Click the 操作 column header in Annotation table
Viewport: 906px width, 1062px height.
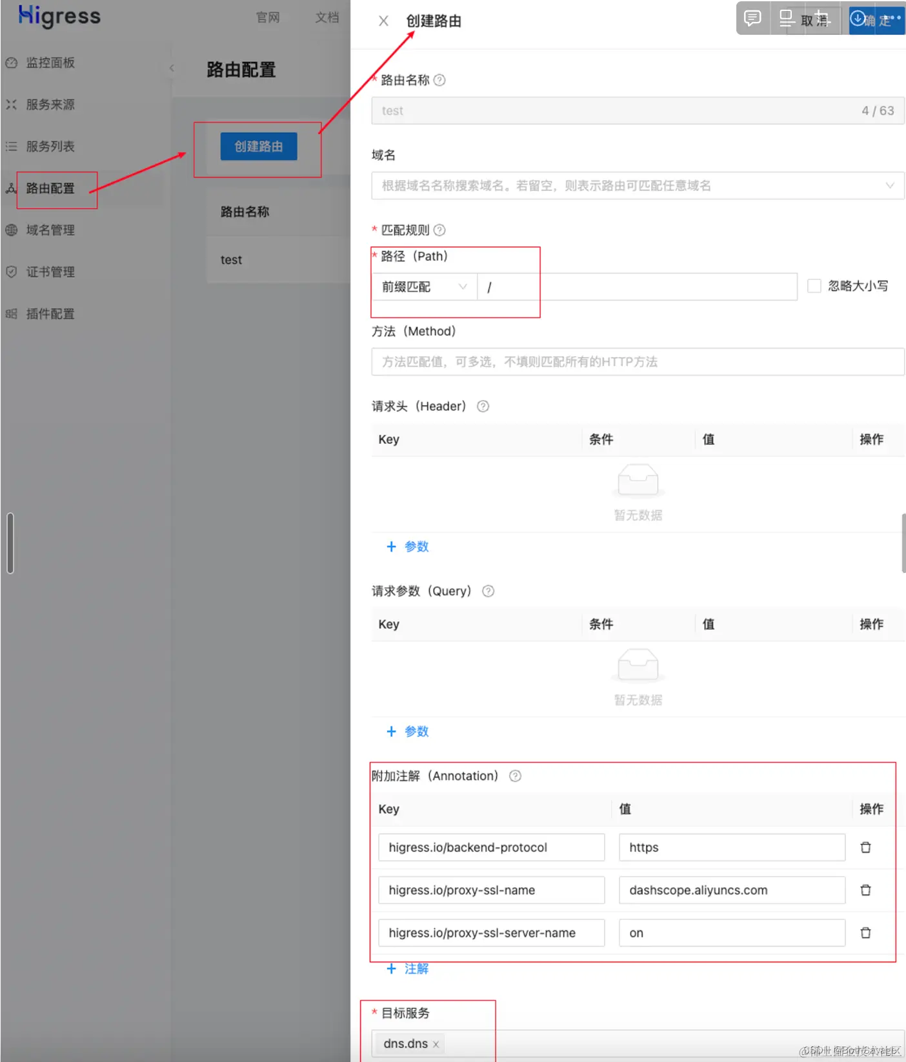click(871, 808)
